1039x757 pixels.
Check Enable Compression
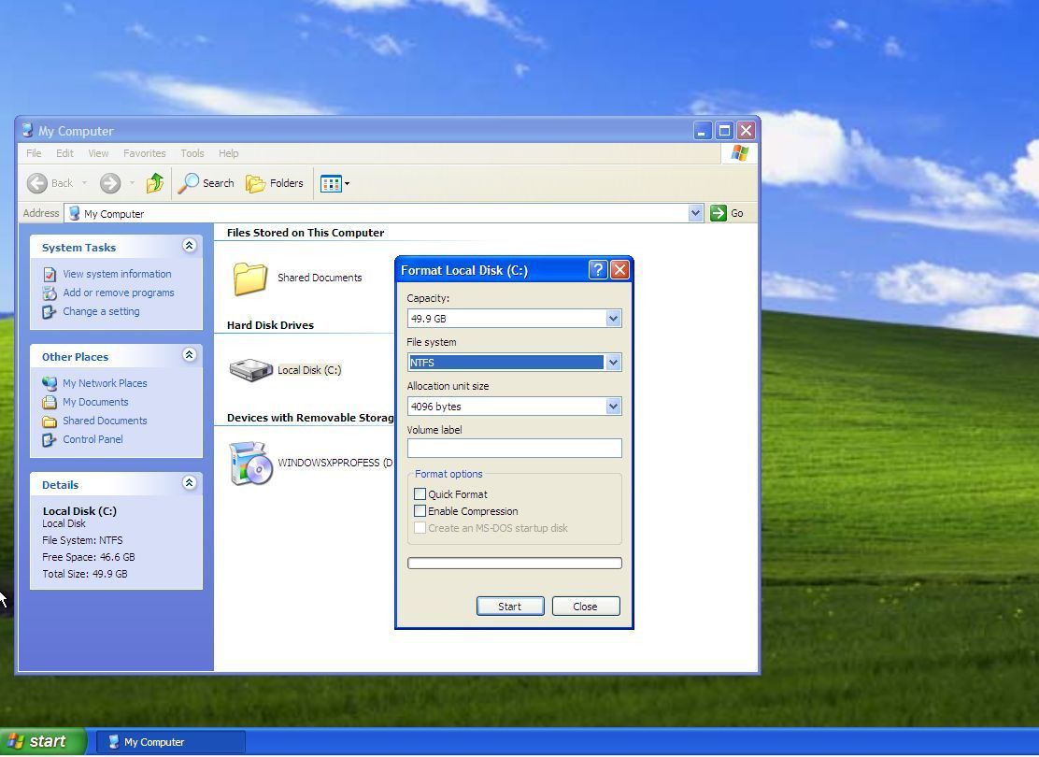pos(420,510)
